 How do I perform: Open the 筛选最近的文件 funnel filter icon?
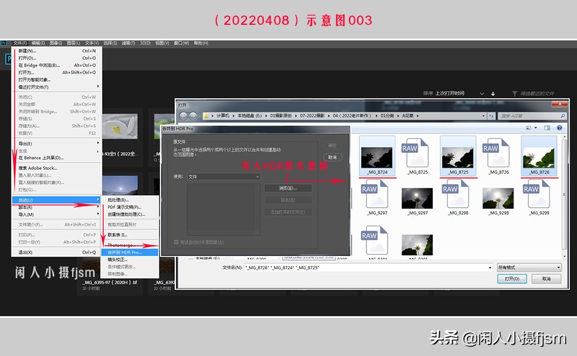tap(515, 93)
